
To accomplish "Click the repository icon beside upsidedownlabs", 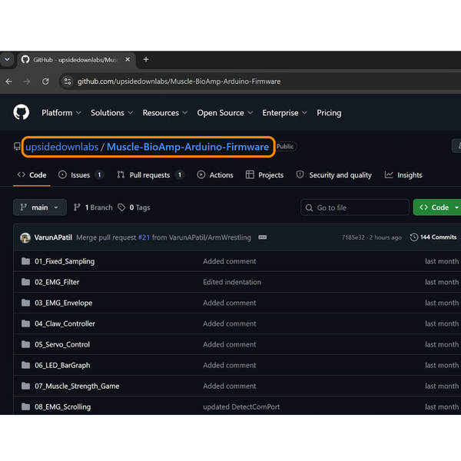I will pyautogui.click(x=17, y=147).
